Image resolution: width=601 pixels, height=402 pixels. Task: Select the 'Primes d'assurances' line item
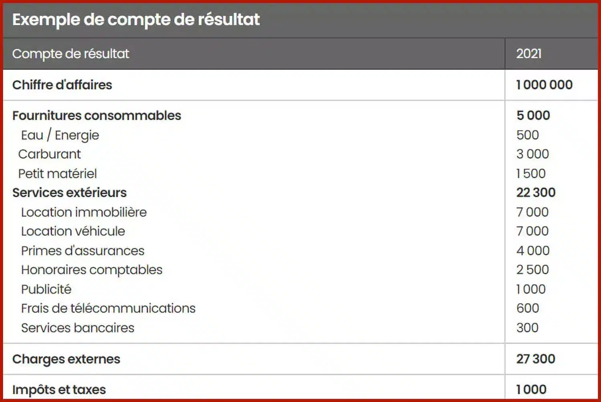click(83, 250)
